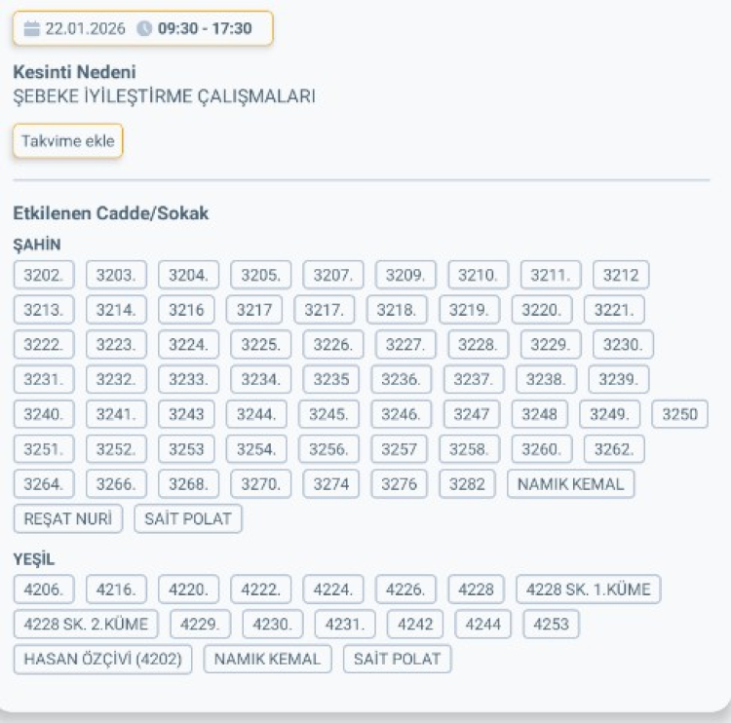
Task: Select NAMIK KEMAL chip in ŞAHİN section
Action: click(570, 484)
